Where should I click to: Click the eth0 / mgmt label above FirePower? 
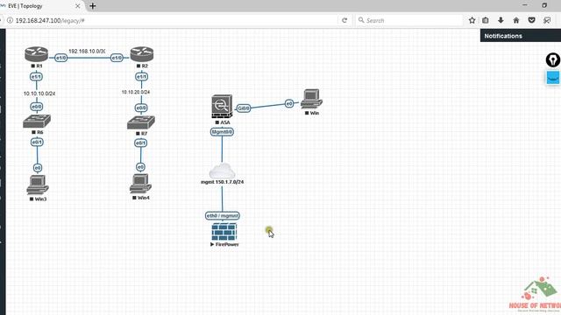click(223, 216)
